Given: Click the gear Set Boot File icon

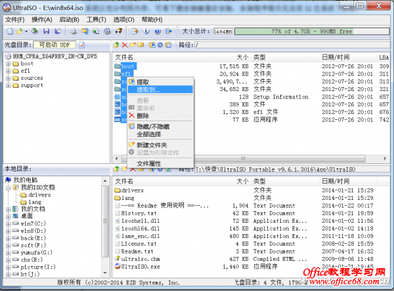Looking at the screenshot, I should [x=160, y=45].
